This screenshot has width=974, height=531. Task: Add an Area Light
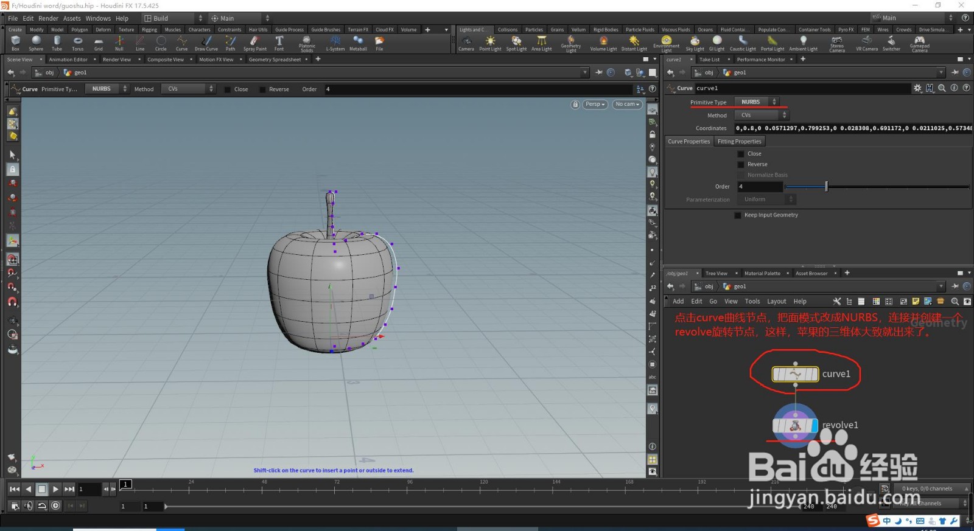click(x=541, y=43)
